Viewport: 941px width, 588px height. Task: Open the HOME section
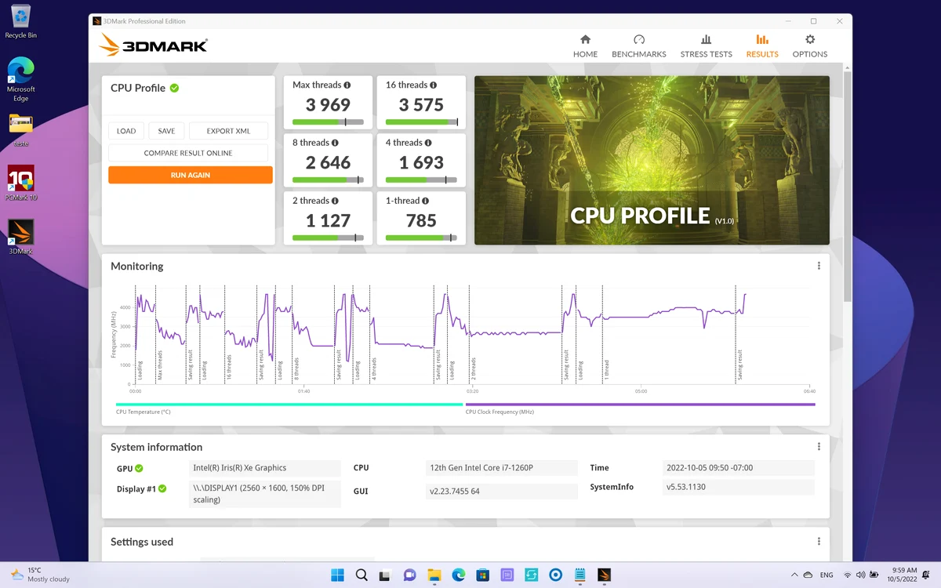click(x=585, y=46)
